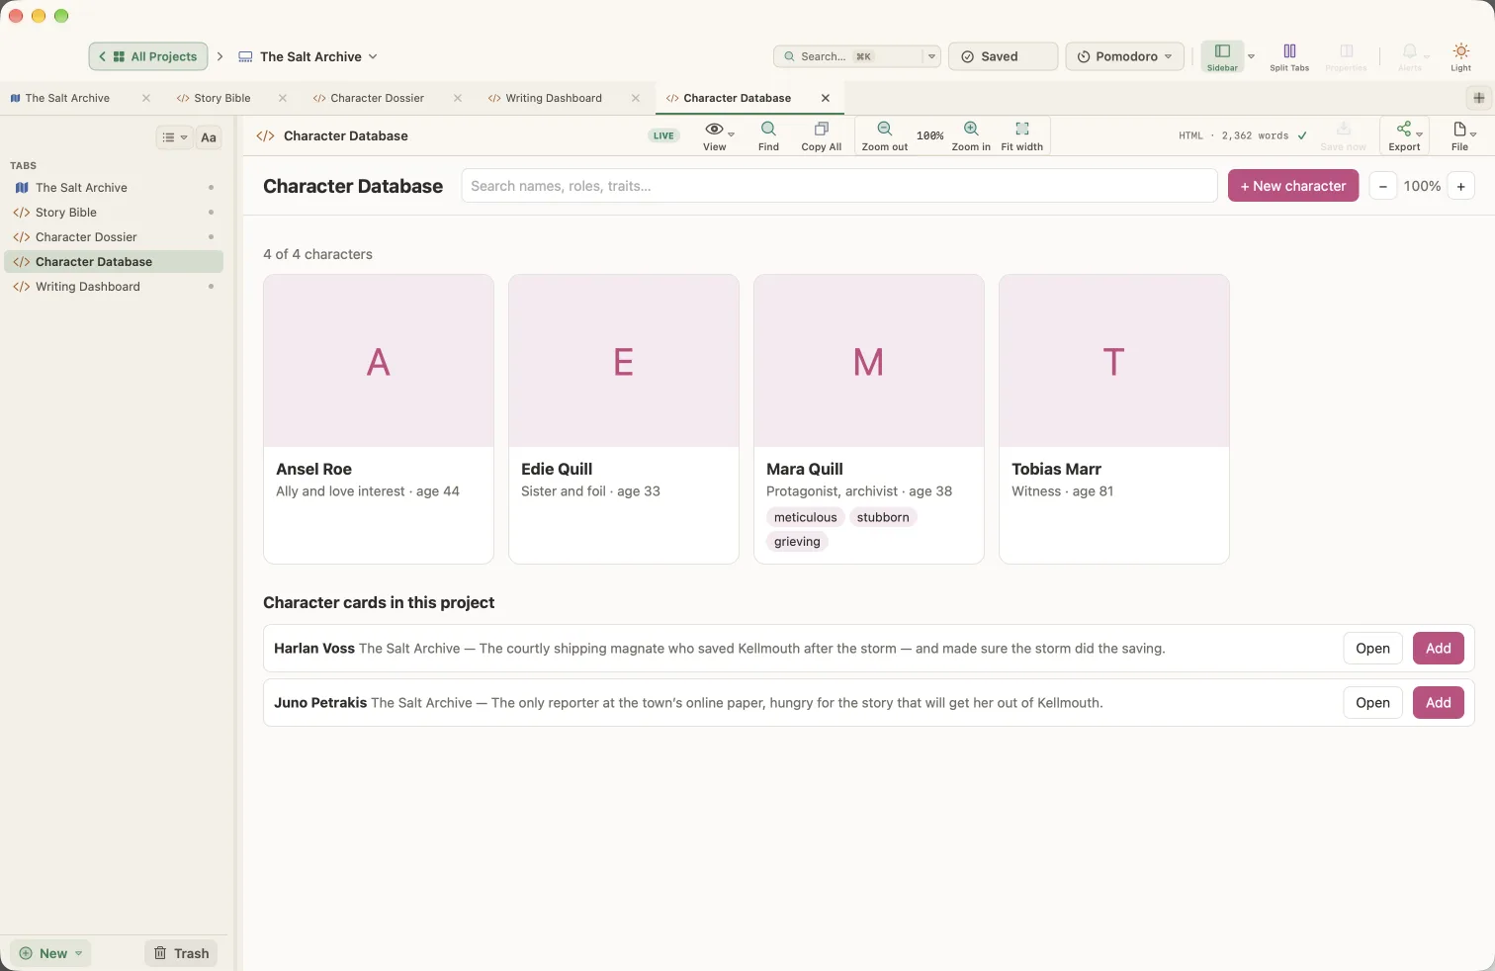Switch to the Character Dossier tab
The image size is (1495, 971).
(377, 98)
